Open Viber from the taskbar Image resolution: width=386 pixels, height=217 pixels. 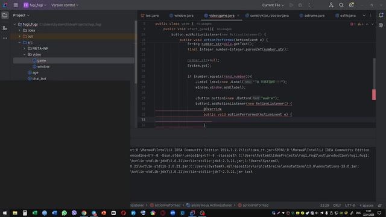(x=74, y=213)
